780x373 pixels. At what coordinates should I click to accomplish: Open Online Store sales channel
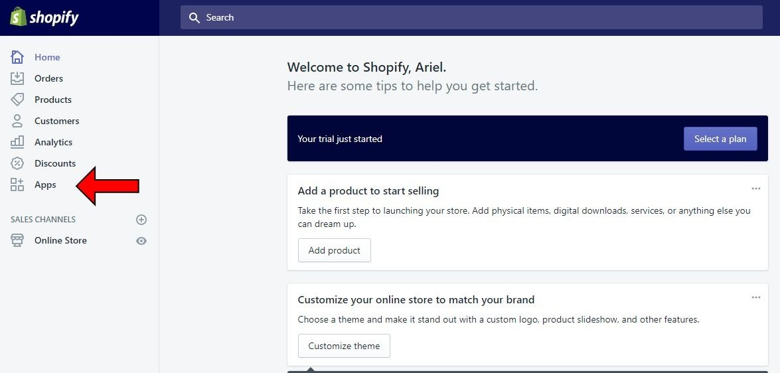60,241
